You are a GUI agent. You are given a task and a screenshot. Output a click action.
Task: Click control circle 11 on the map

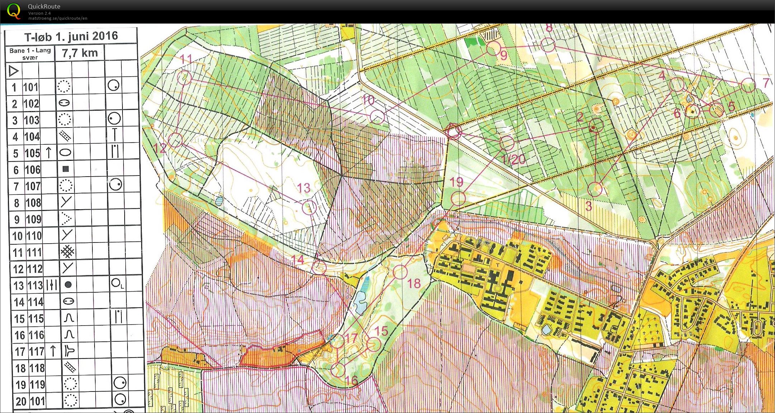pos(185,77)
